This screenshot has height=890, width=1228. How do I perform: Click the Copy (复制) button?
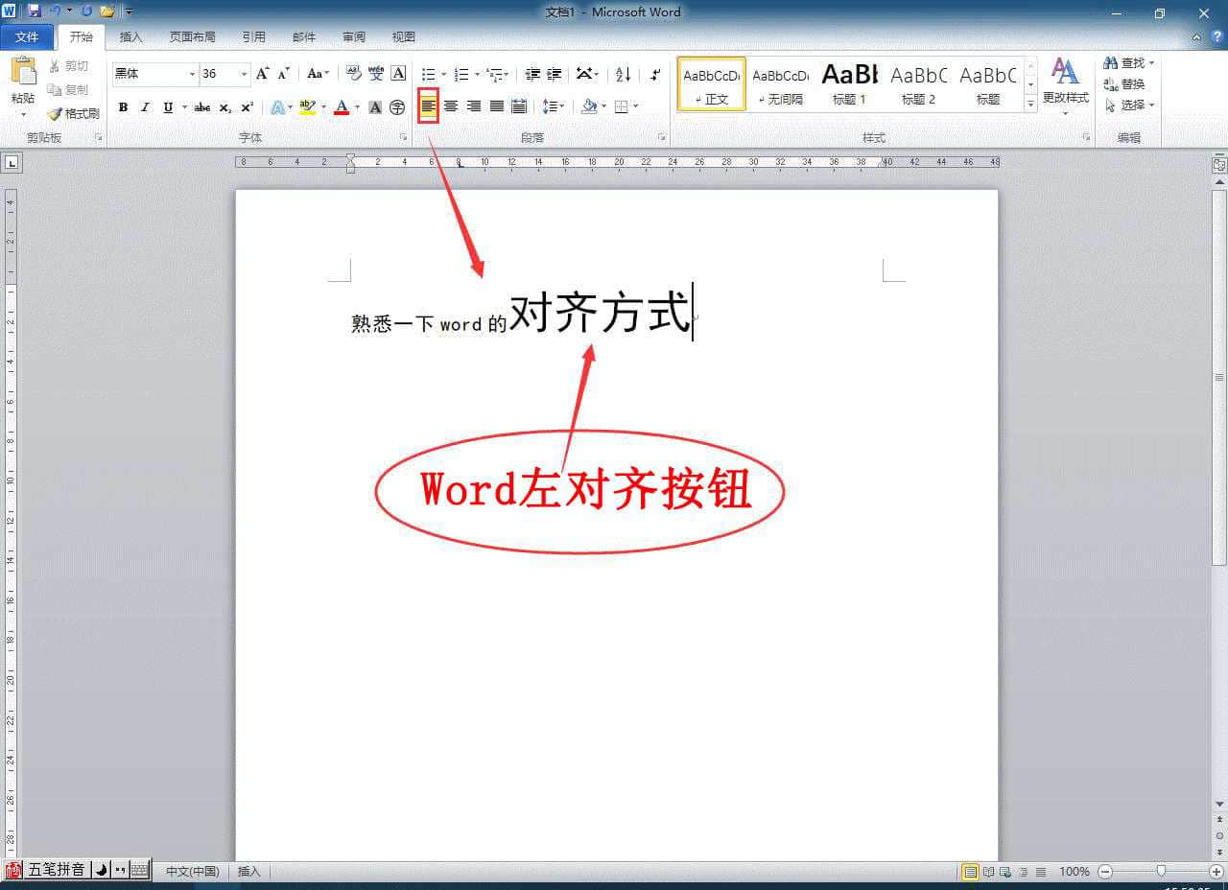click(x=68, y=89)
